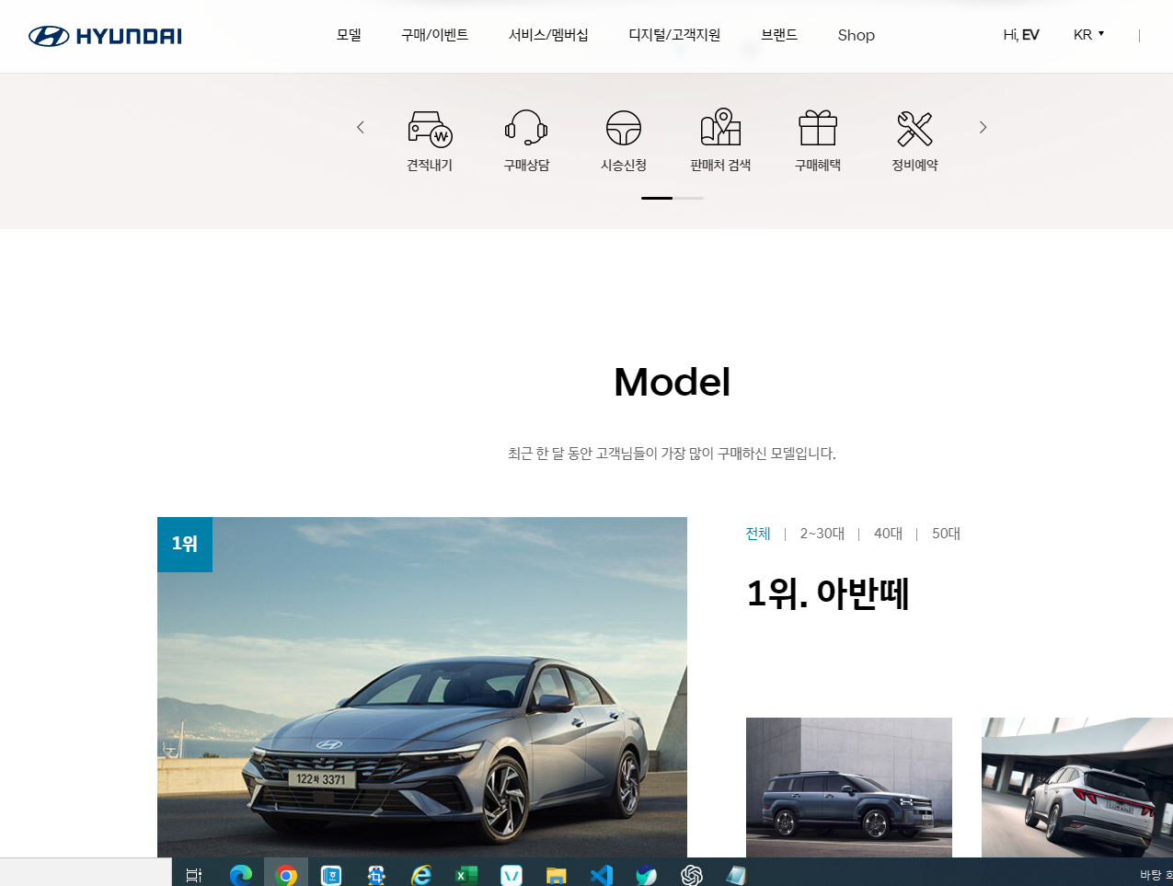The height and width of the screenshot is (886, 1173).
Task: Select the 40대 age filter tab
Action: tap(888, 534)
